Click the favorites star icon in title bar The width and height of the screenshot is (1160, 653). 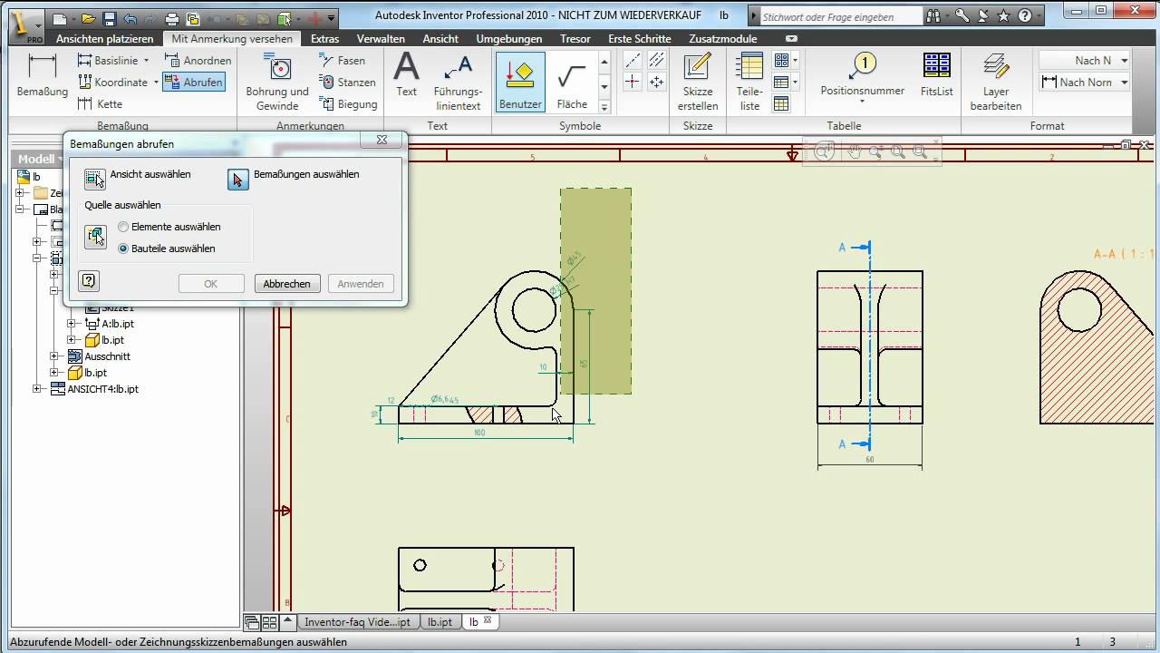[1004, 16]
